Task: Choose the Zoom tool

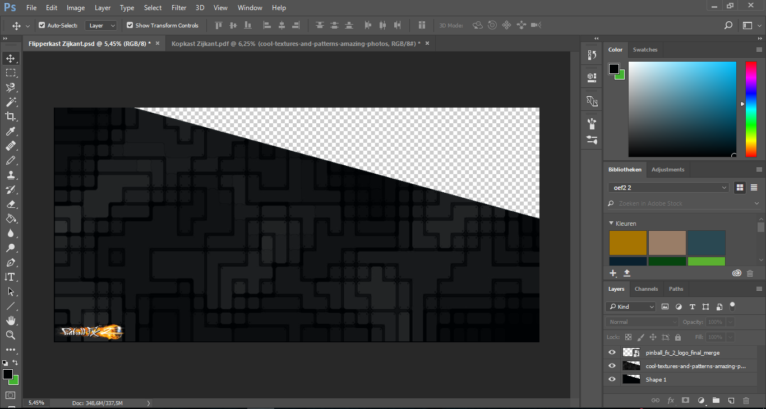Action: coord(11,335)
